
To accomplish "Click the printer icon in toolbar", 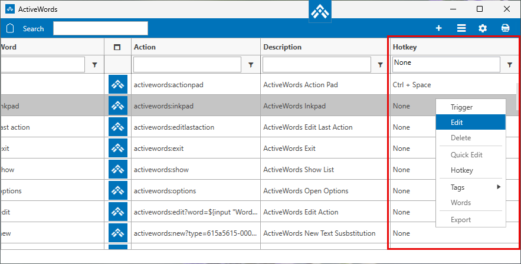I will point(506,28).
